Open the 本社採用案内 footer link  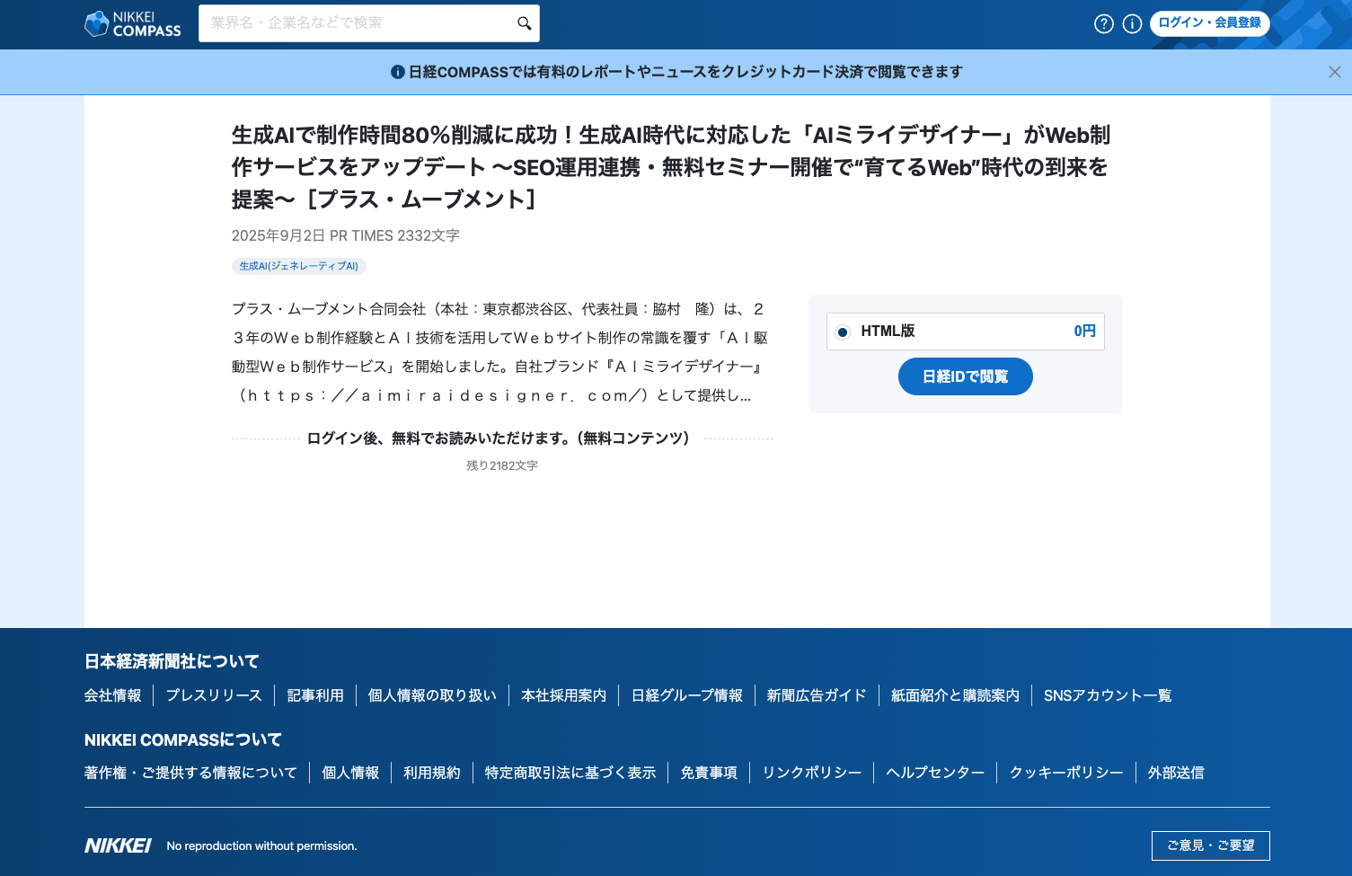564,695
